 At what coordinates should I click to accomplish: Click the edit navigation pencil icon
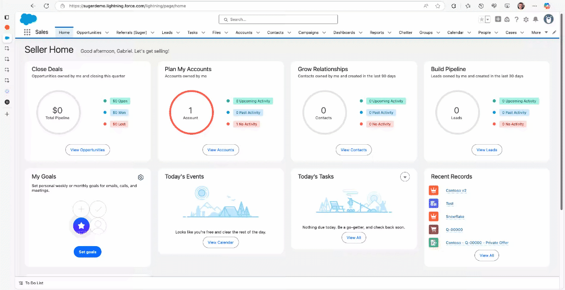[x=554, y=32]
